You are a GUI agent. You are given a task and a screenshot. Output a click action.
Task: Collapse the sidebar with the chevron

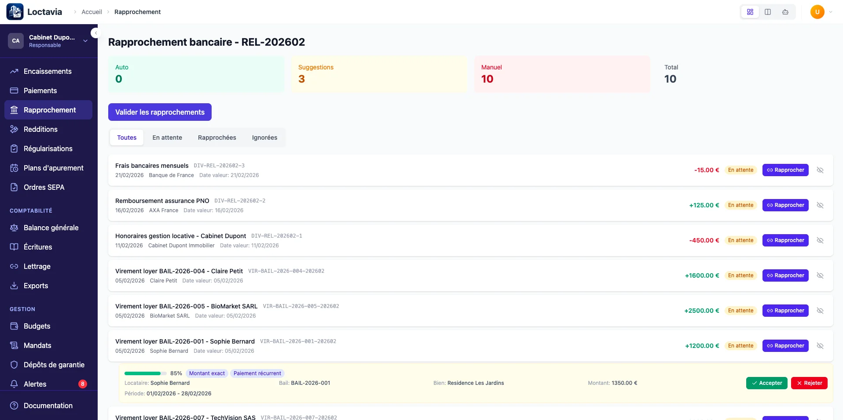95,33
